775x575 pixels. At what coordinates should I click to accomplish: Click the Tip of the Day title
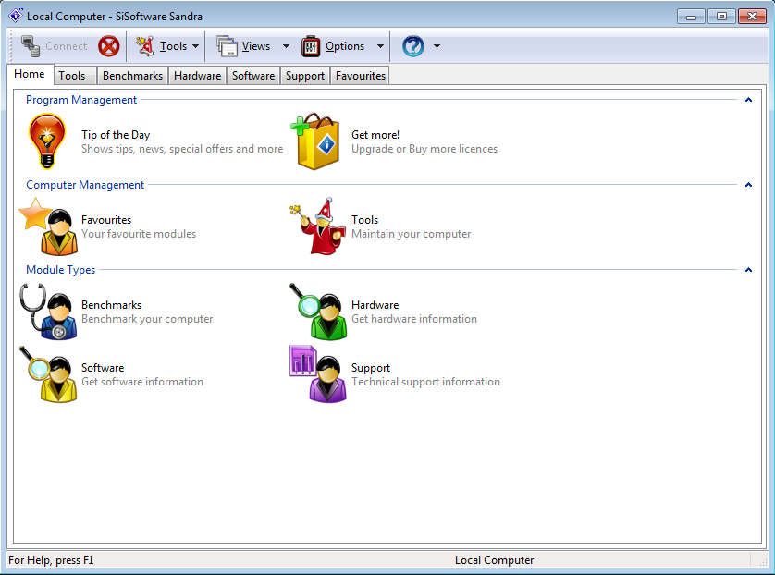click(116, 135)
